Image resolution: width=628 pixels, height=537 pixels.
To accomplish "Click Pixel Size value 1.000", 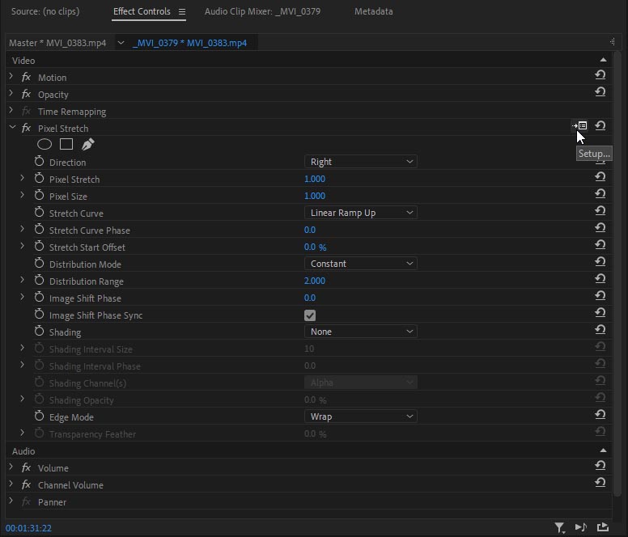I will [x=315, y=196].
